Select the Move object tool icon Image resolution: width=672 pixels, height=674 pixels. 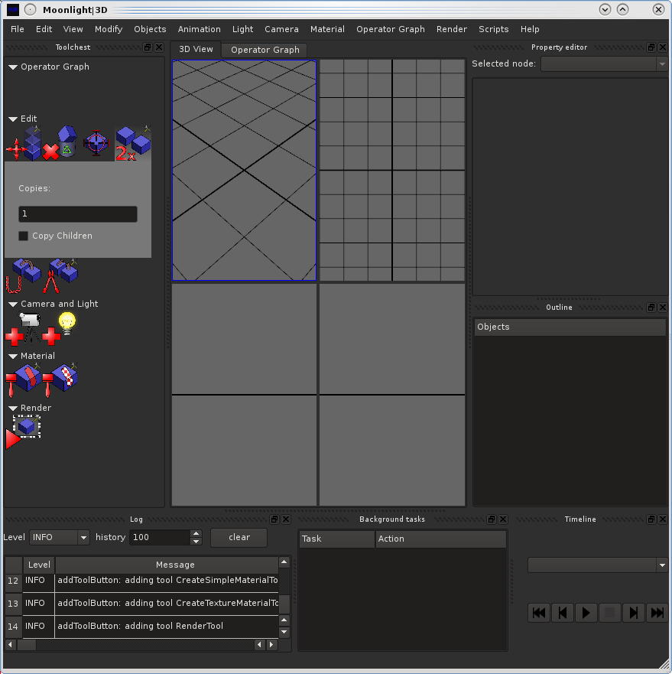pyautogui.click(x=24, y=144)
